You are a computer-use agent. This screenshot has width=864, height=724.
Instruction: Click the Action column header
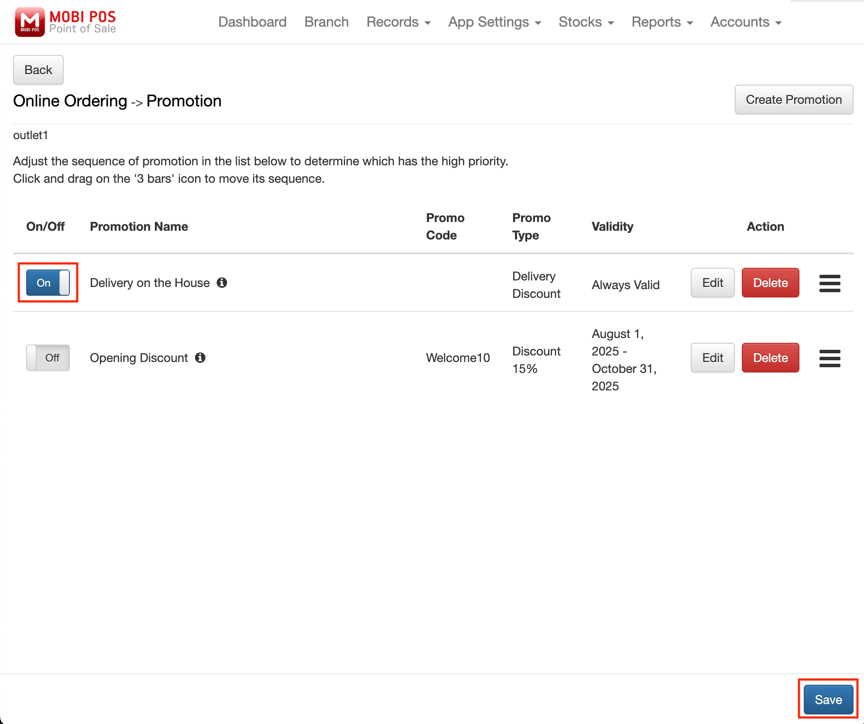(765, 226)
